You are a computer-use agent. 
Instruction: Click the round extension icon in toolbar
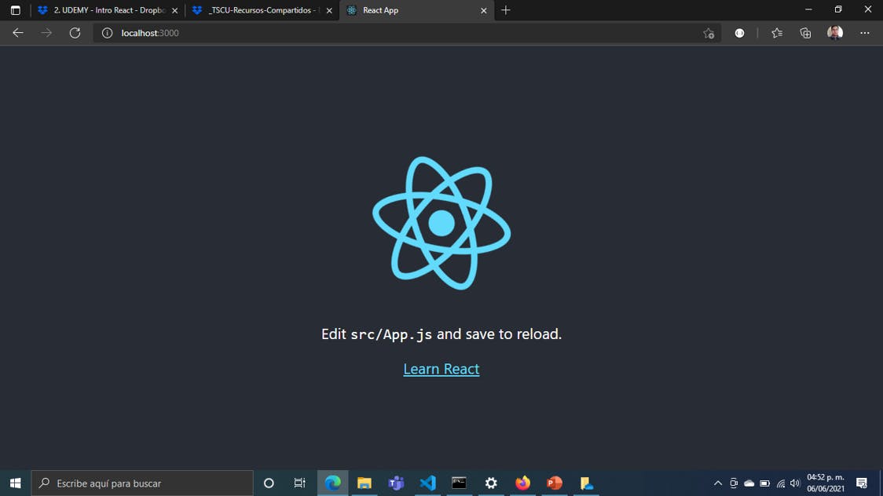[739, 33]
